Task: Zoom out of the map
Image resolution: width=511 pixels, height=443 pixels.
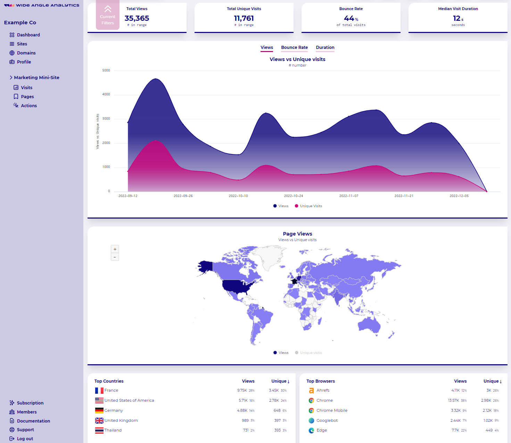Action: [x=115, y=257]
